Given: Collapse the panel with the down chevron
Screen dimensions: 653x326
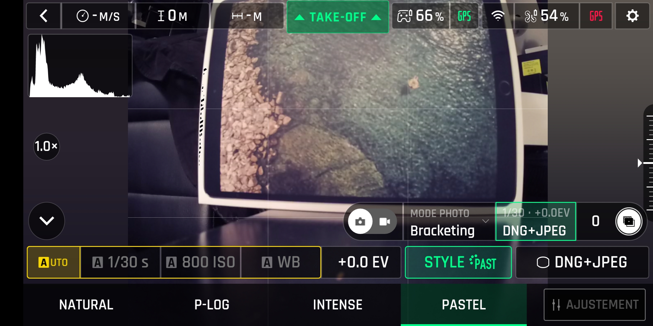Looking at the screenshot, I should click(47, 221).
